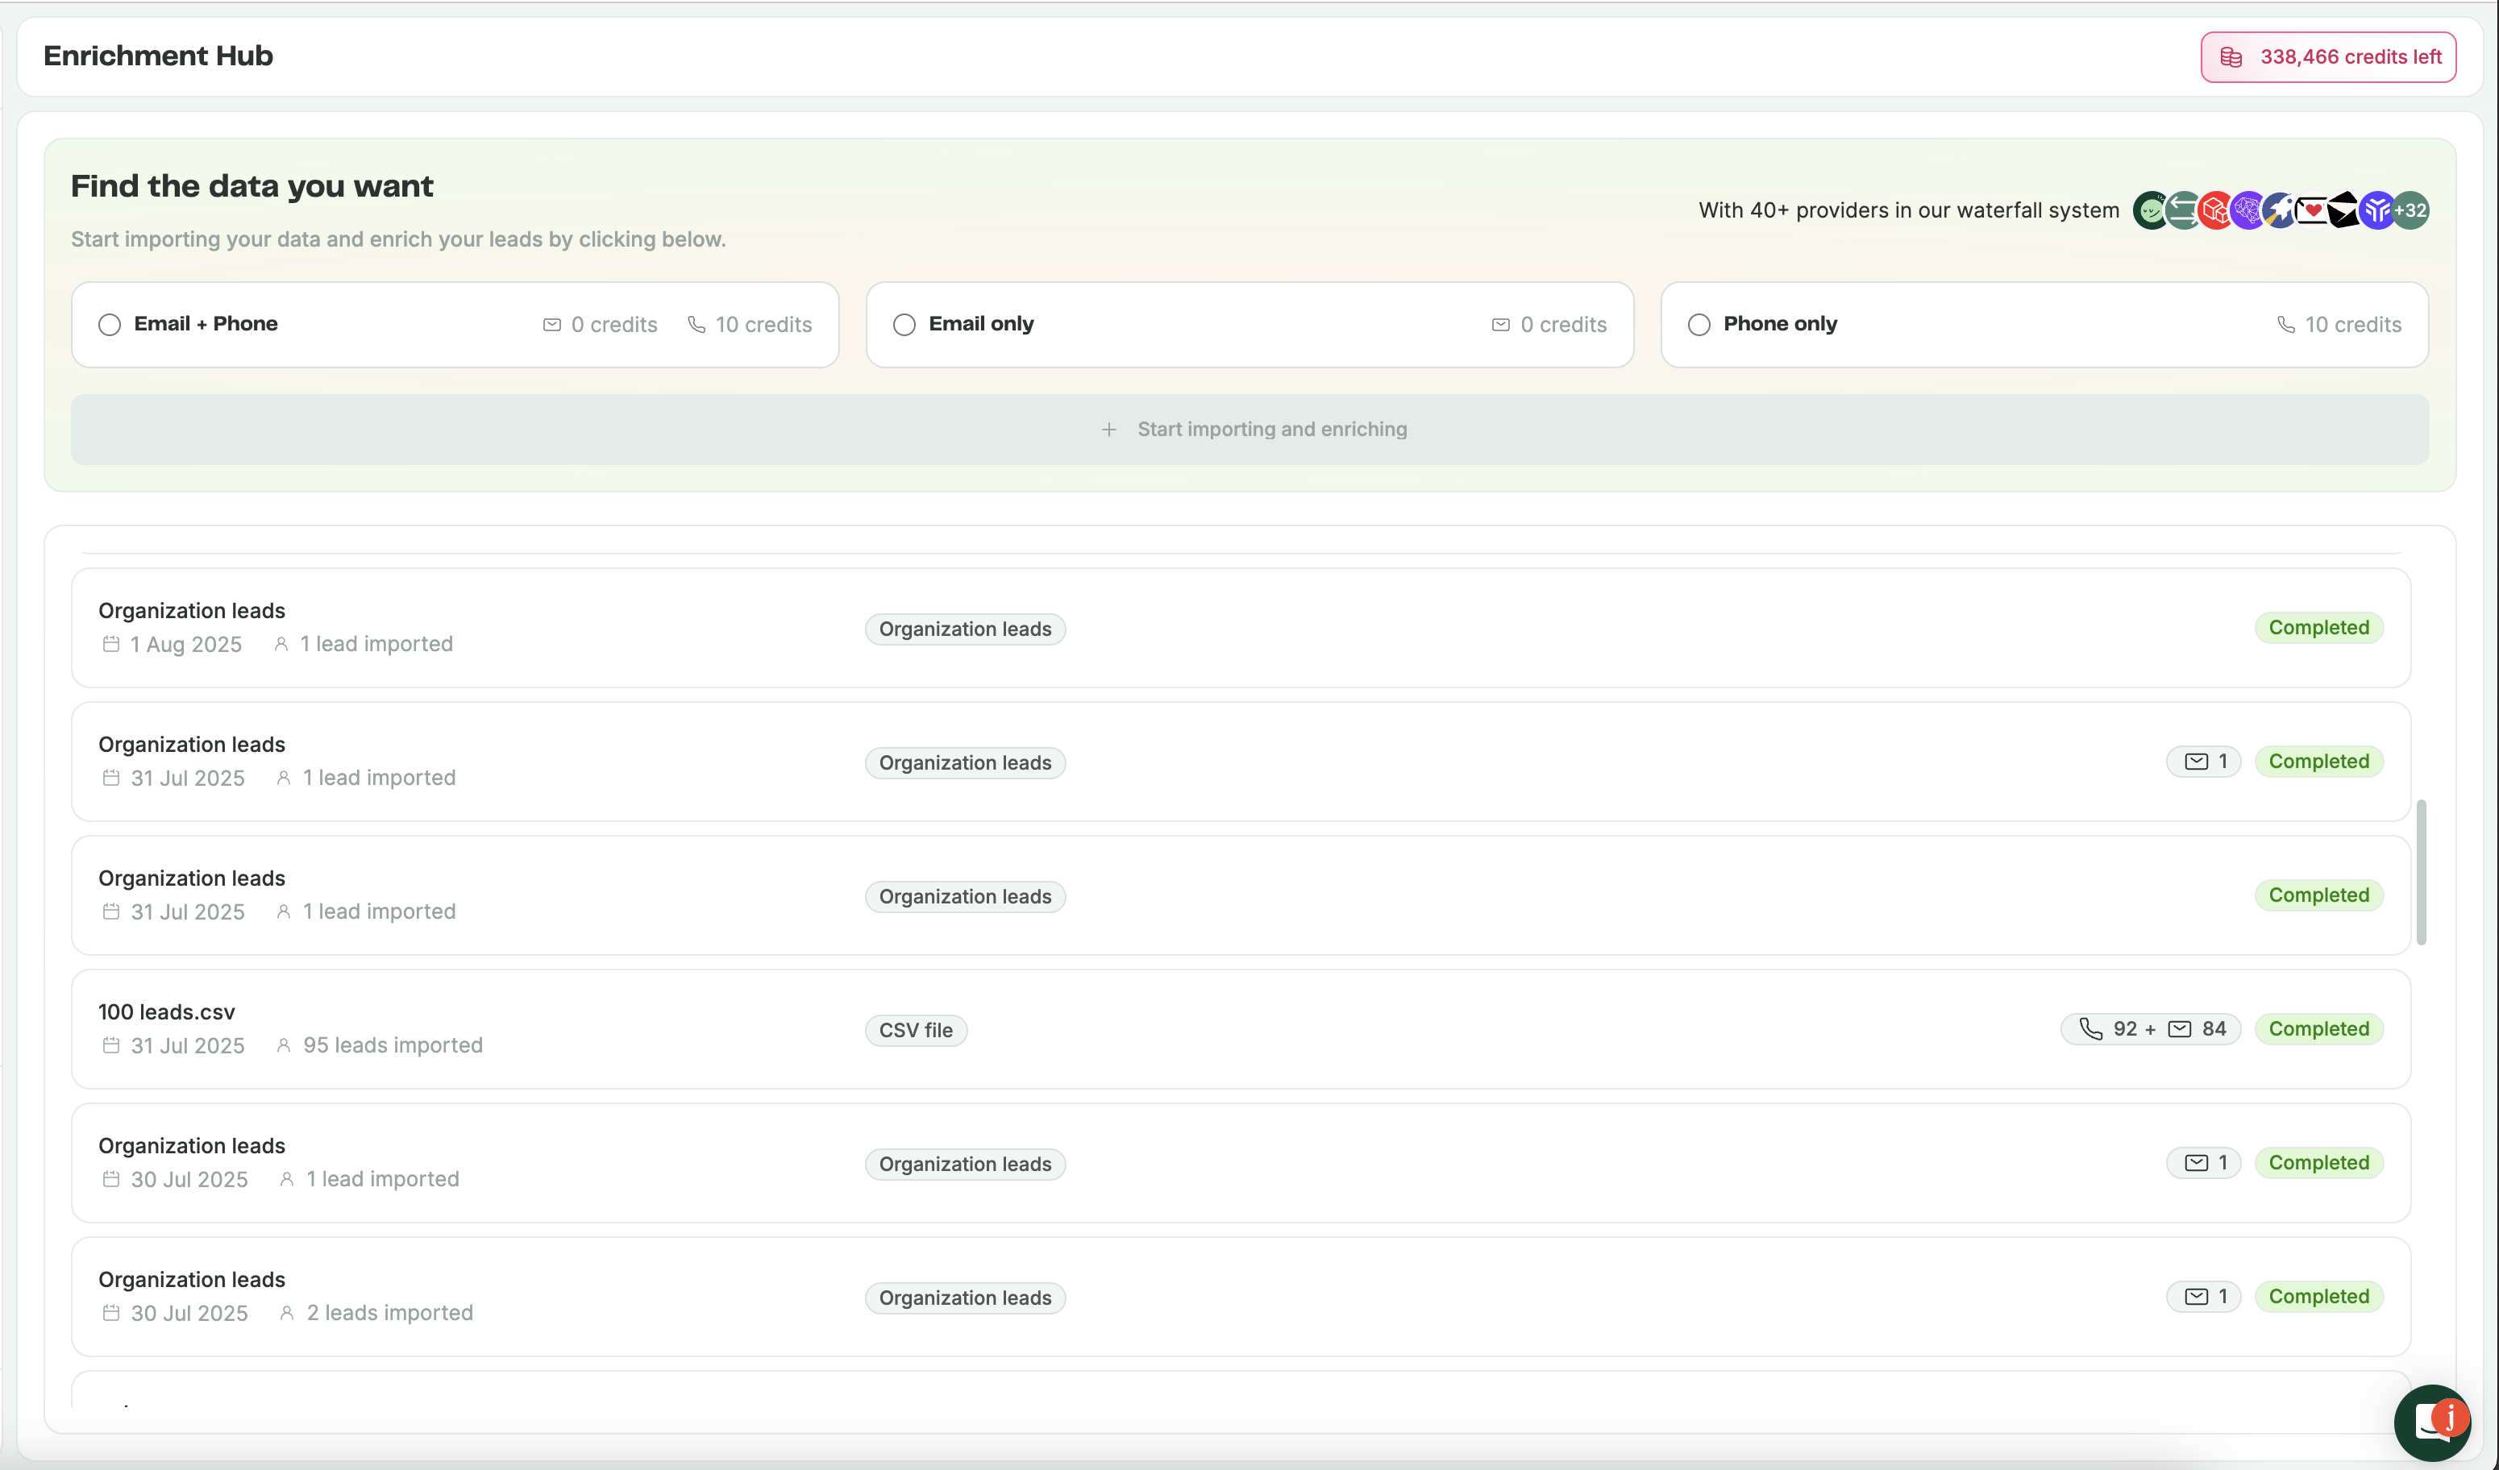Click the credits coins icon
Image resolution: width=2499 pixels, height=1470 pixels.
(x=2231, y=57)
